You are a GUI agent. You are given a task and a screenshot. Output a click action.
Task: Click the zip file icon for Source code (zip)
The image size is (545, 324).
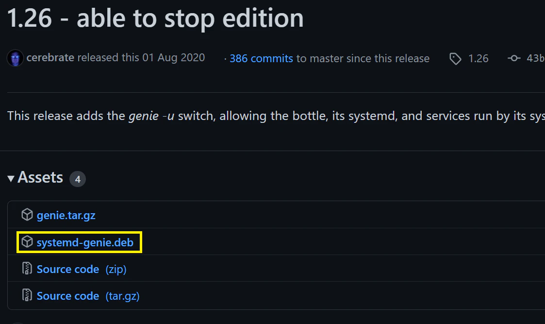pyautogui.click(x=27, y=268)
